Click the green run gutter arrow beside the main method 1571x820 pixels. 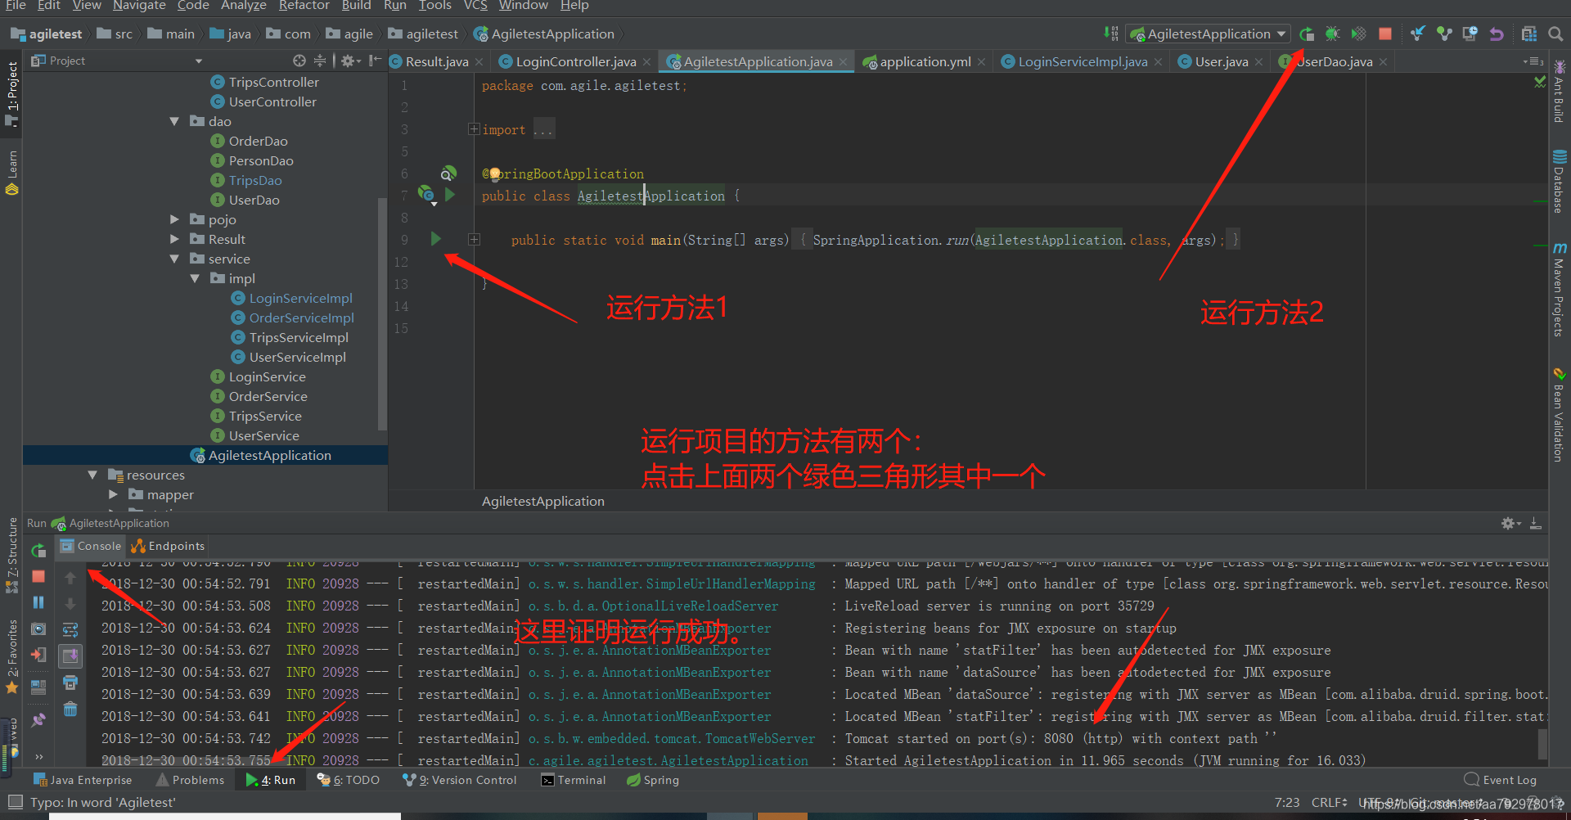pyautogui.click(x=435, y=239)
